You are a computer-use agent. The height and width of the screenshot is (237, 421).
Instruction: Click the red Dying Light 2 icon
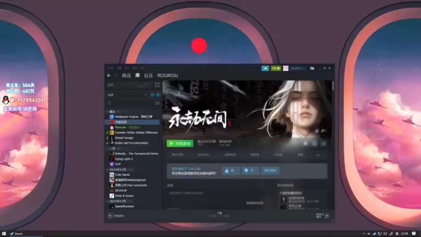112,159
